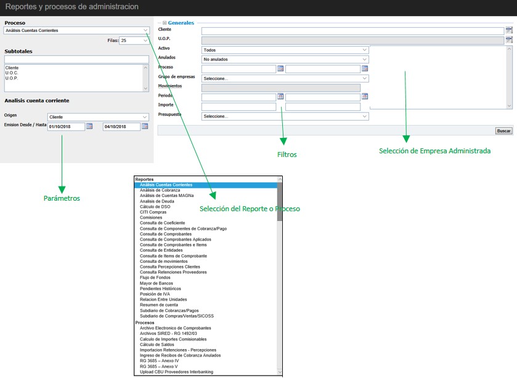The image size is (517, 378).
Task: Open the Origen 'Cliente' dropdown
Action: pyautogui.click(x=145, y=117)
